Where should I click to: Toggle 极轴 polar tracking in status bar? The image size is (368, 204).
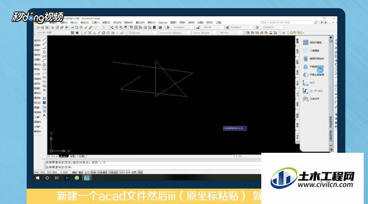[x=94, y=172]
